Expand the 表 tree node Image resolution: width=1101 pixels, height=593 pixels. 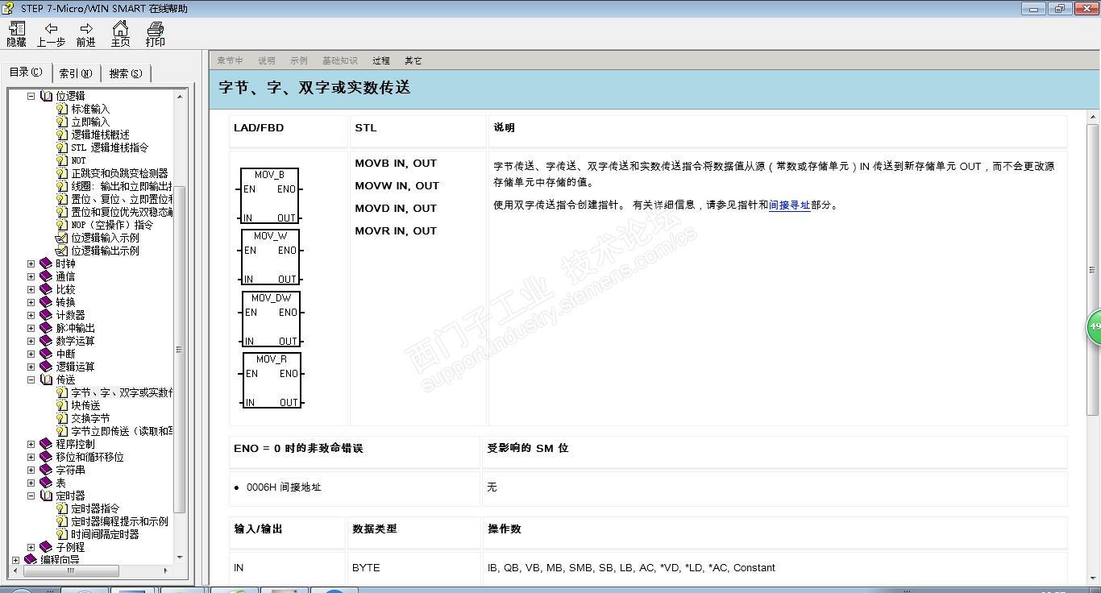point(31,483)
